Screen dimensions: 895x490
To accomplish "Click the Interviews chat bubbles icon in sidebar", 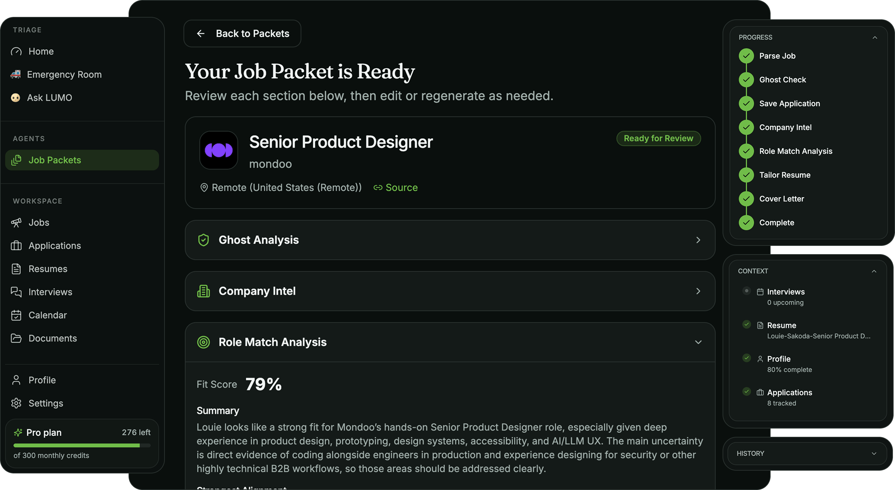I will pyautogui.click(x=16, y=292).
